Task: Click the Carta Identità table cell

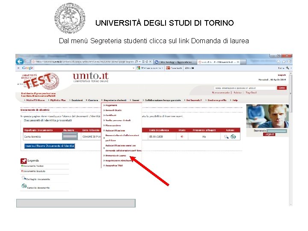Action: point(43,137)
